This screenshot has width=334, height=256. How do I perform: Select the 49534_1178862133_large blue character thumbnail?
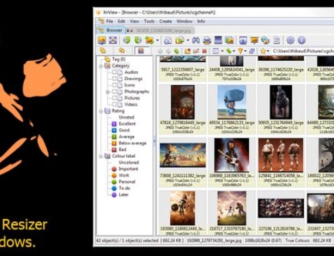[x=232, y=102]
